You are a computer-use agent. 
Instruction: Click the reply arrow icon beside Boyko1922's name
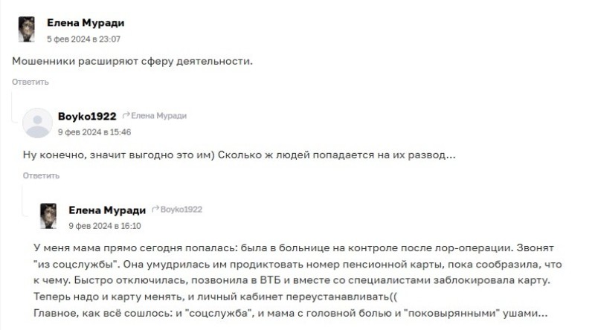coord(126,116)
